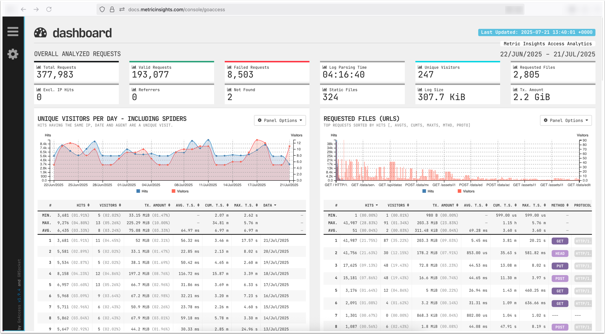Screen dimensions: 605x334
Task: Go back using browser back arrow
Action: [24, 10]
